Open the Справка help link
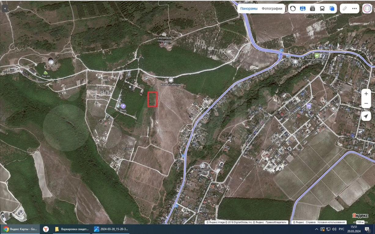The image size is (375, 234). (x=311, y=222)
